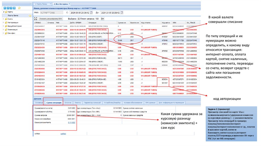Image resolution: width=261 pixels, height=146 pixels.
Task: Select workspace number 3 icon
Action: pyautogui.click(x=11, y=8)
